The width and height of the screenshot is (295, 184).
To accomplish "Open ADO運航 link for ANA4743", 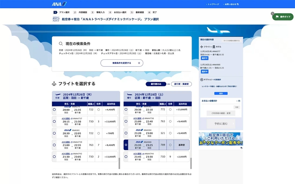I will 66,154.
